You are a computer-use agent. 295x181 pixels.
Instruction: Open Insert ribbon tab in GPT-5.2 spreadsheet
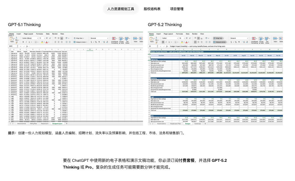point(159,34)
